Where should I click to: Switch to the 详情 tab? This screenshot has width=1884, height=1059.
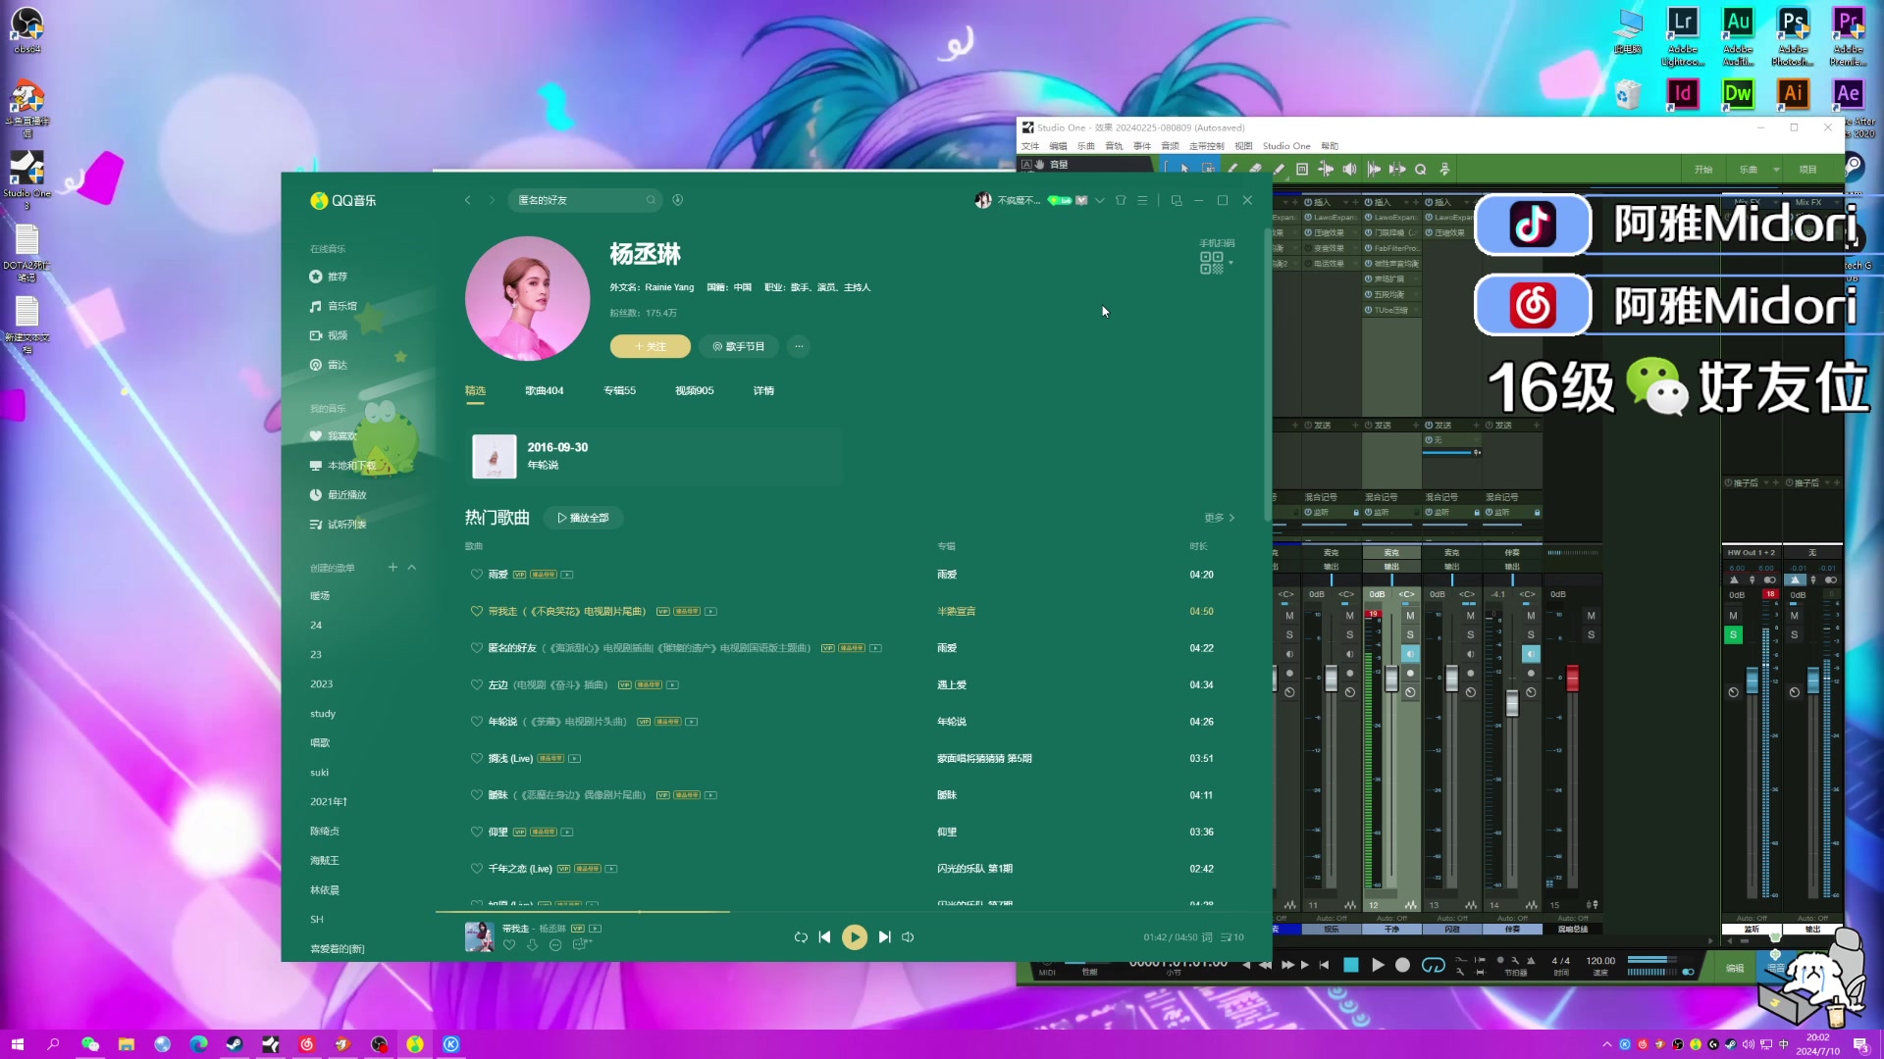pyautogui.click(x=763, y=390)
